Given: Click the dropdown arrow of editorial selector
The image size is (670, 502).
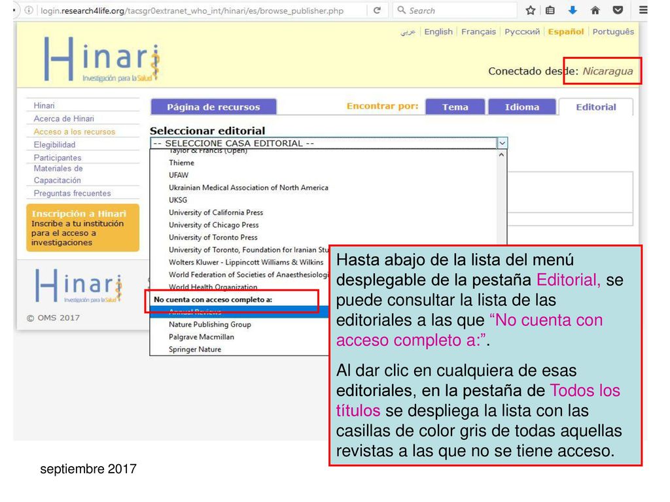Looking at the screenshot, I should (502, 143).
